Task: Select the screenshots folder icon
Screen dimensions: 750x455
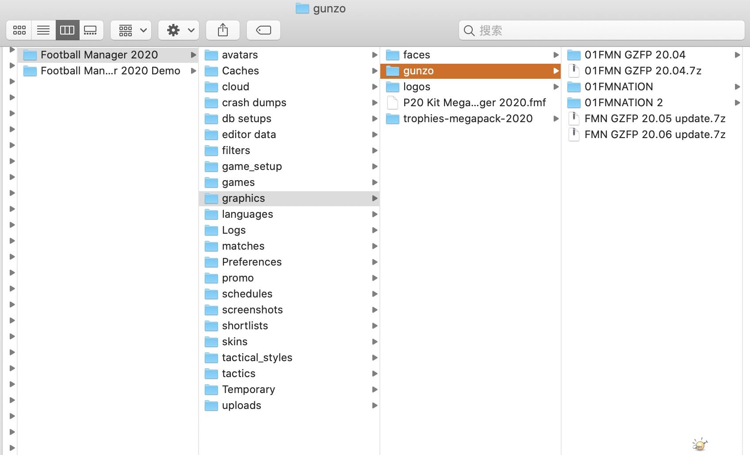Action: coord(211,310)
